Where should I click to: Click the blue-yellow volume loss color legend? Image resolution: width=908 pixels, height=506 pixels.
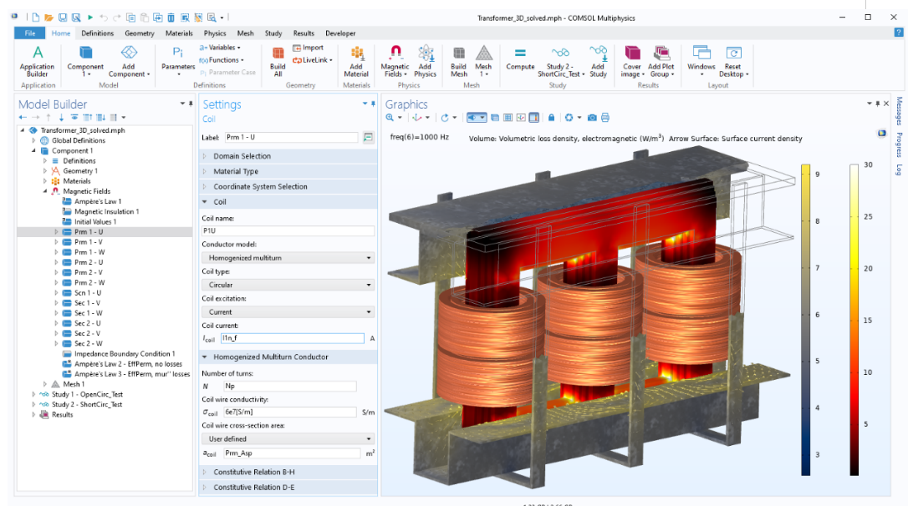(x=805, y=320)
